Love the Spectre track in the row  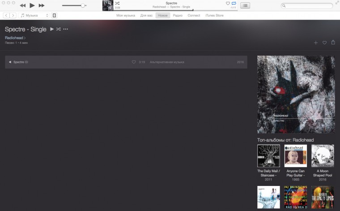click(134, 62)
